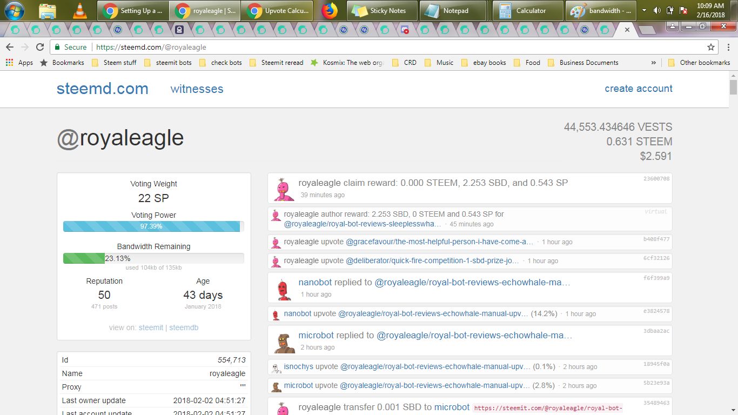The height and width of the screenshot is (415, 738).
Task: Open the Other bookmarks folder
Action: pyautogui.click(x=699, y=63)
